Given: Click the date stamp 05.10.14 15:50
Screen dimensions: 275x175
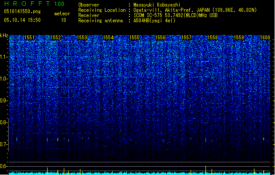Looking at the screenshot, I should click(22, 20).
